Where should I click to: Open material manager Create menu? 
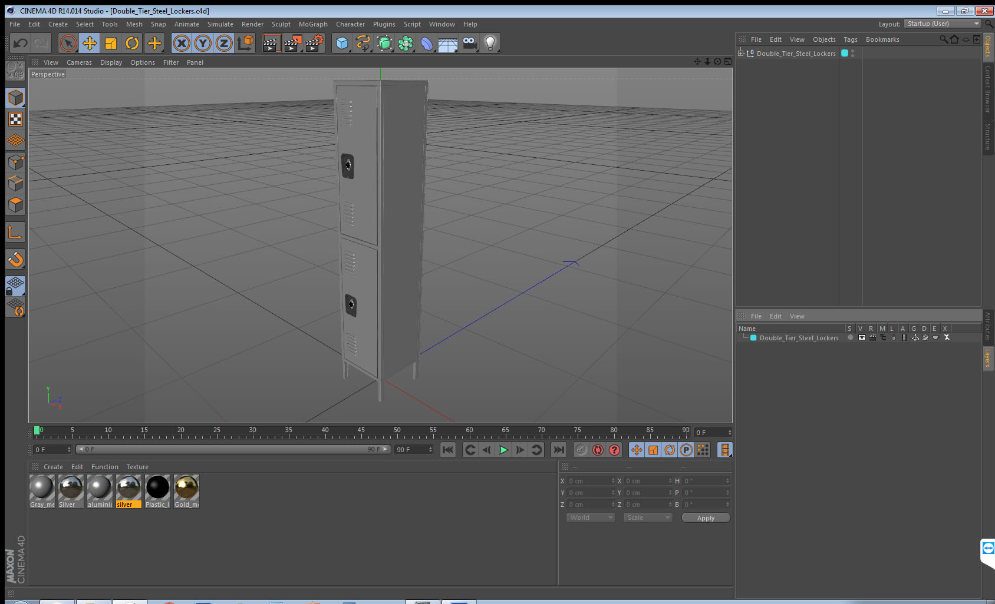pos(53,467)
